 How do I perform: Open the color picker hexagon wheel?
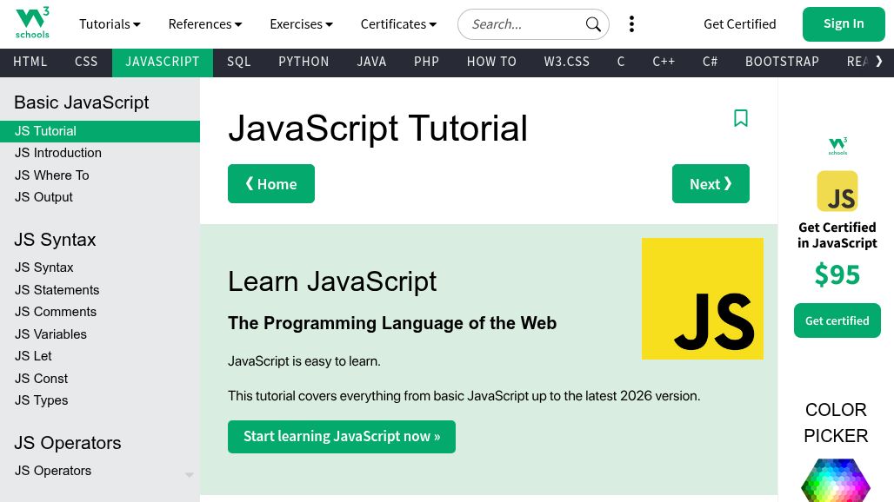click(836, 479)
